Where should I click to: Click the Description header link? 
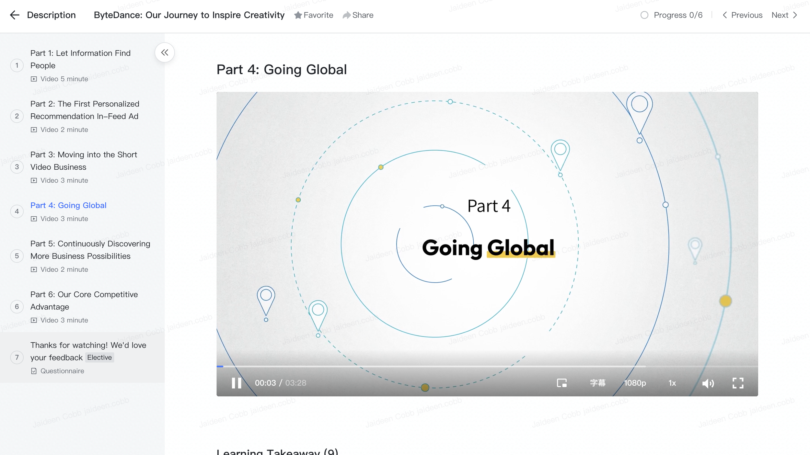point(51,15)
